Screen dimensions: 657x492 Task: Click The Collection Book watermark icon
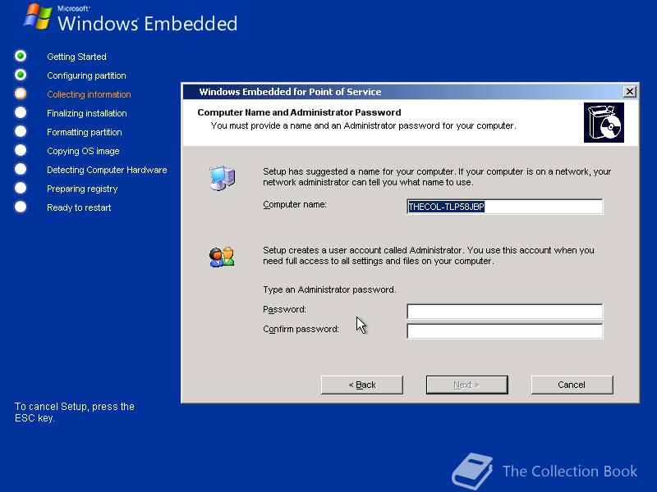471,468
